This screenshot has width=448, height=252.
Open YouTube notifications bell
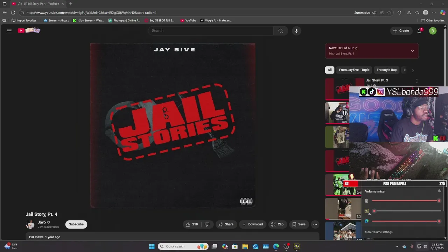[x=419, y=31]
